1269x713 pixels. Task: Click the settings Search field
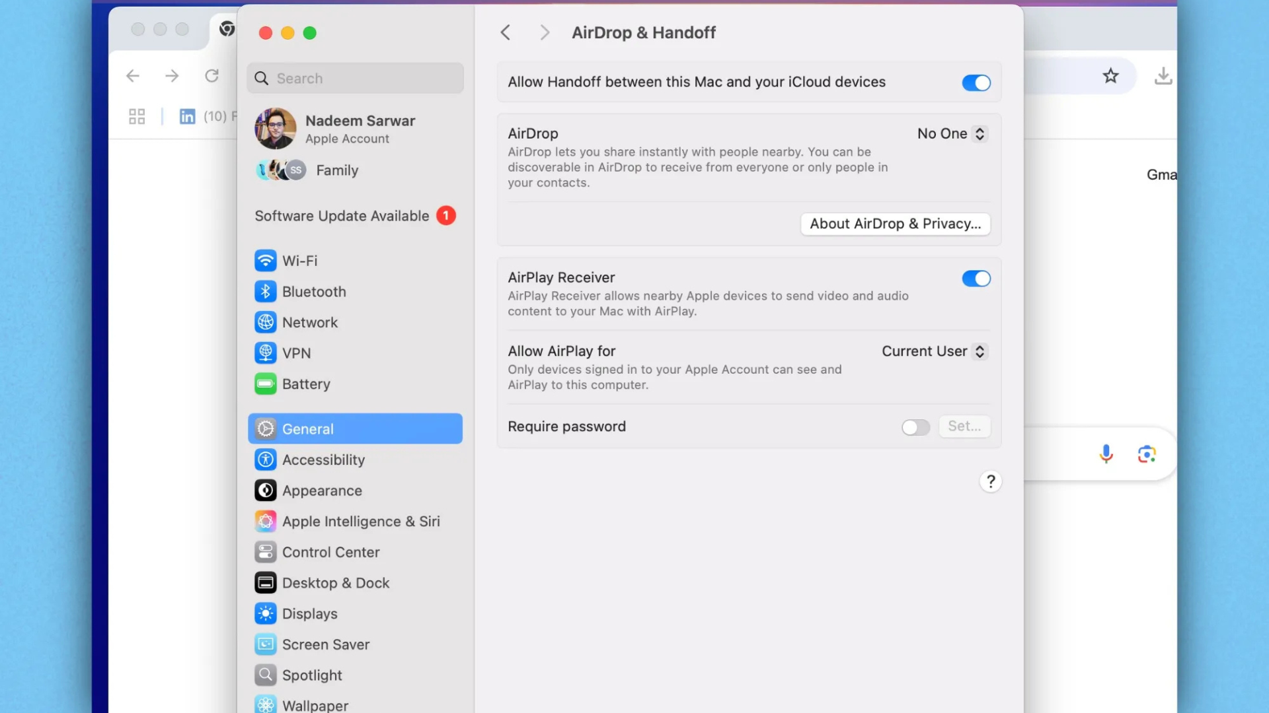[355, 78]
